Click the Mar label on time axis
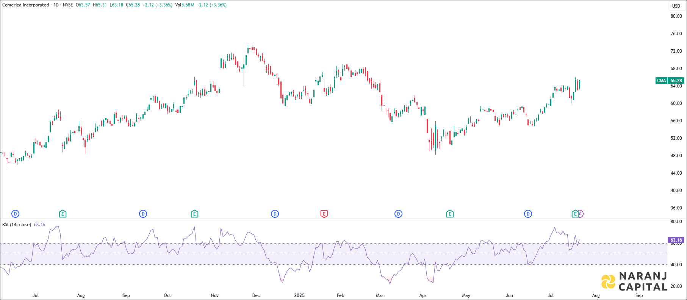This screenshot has width=687, height=300. point(379,295)
